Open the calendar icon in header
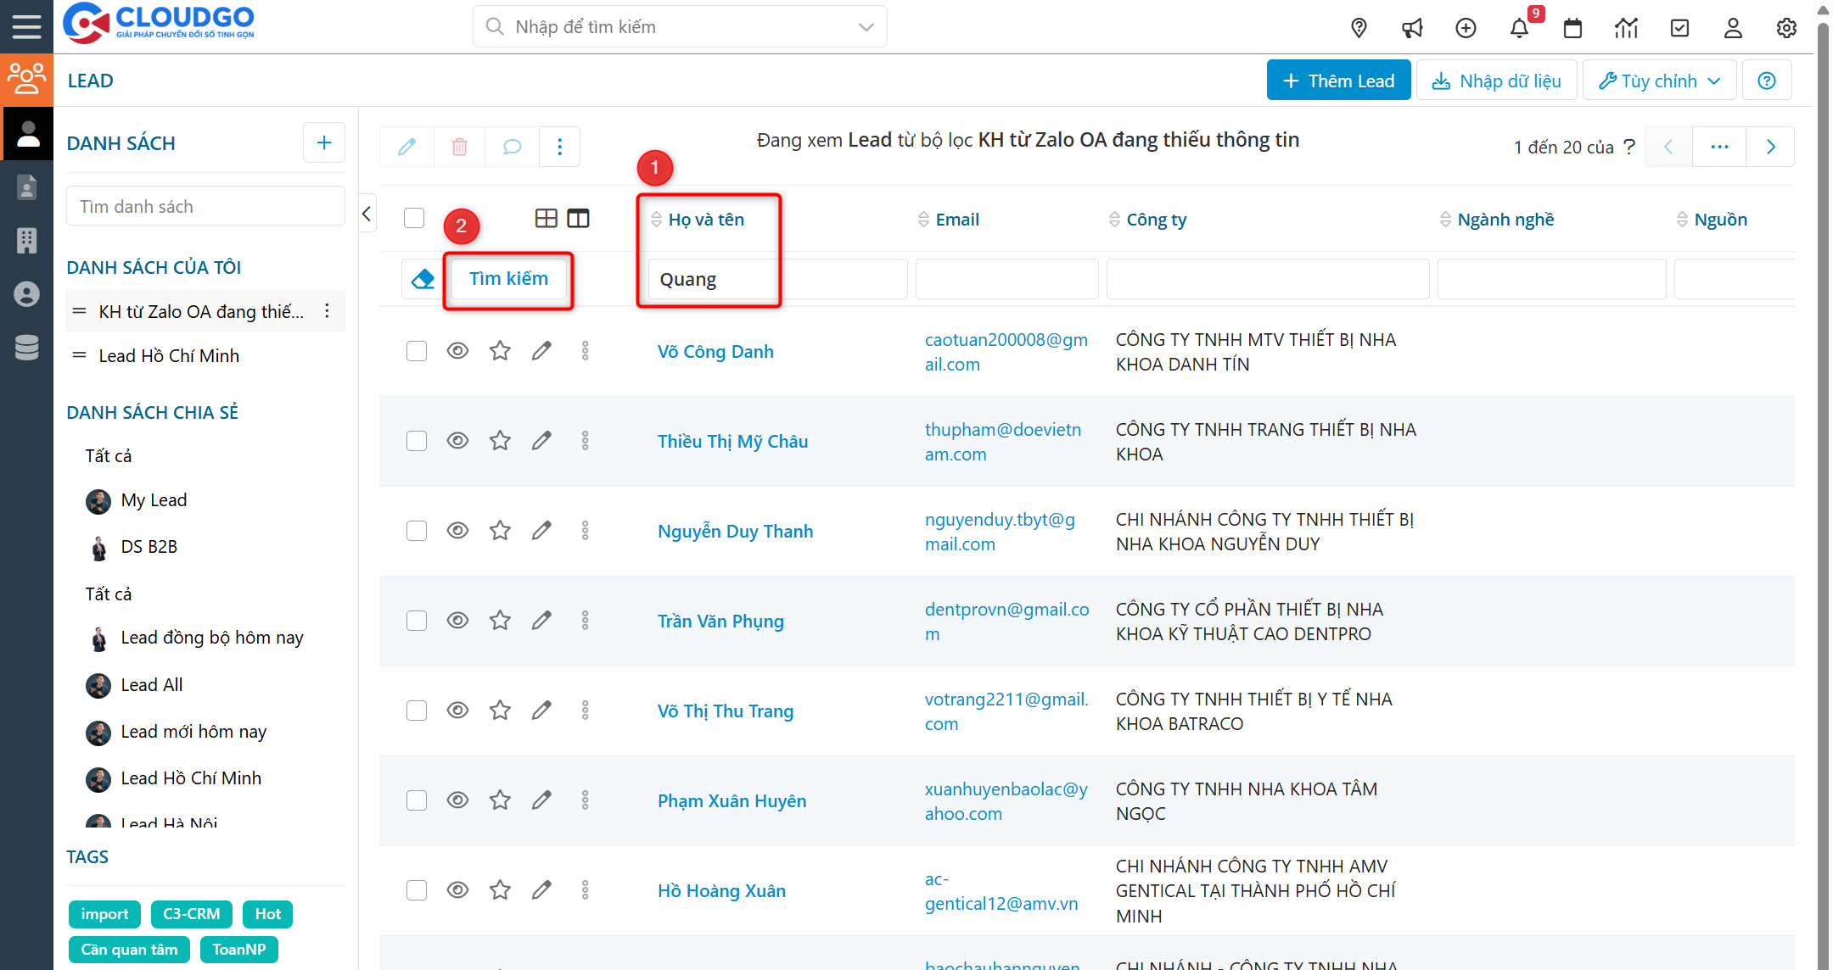 (x=1572, y=28)
